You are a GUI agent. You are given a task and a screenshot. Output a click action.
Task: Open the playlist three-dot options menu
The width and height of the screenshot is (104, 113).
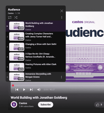[62, 17]
